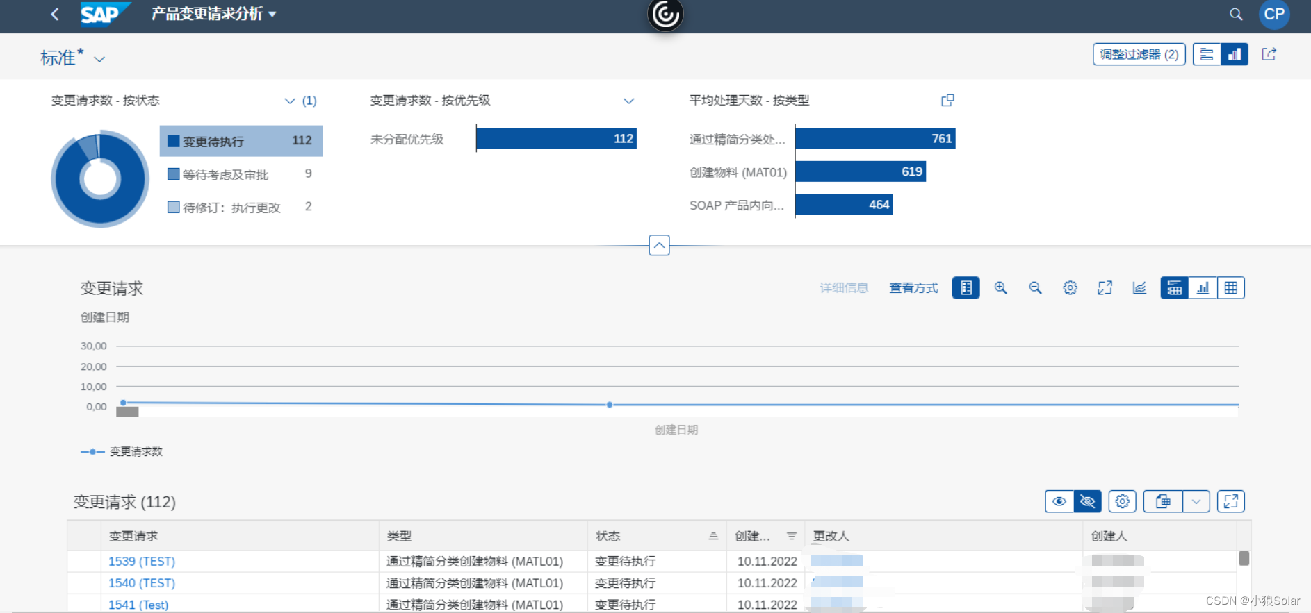Expand the chart to full screen

tap(1105, 288)
